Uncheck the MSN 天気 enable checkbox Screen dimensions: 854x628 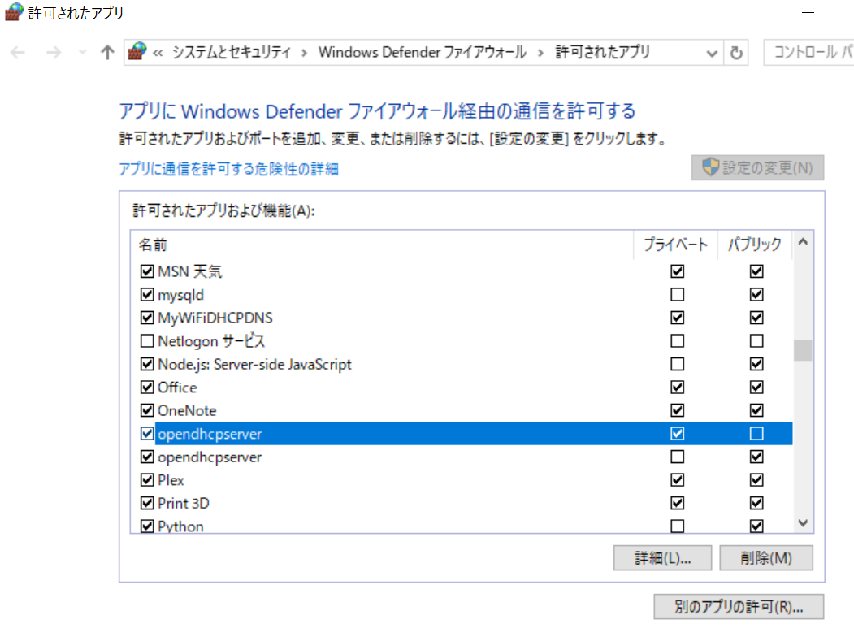coord(147,271)
